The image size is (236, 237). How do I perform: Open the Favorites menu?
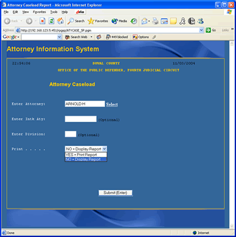(40, 12)
